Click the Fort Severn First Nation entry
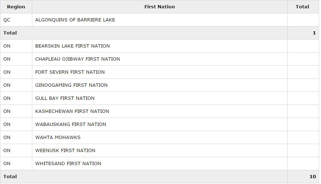The width and height of the screenshot is (321, 184). pyautogui.click(x=70, y=72)
